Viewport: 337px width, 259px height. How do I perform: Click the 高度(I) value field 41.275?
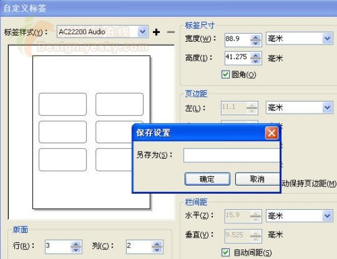(x=237, y=58)
